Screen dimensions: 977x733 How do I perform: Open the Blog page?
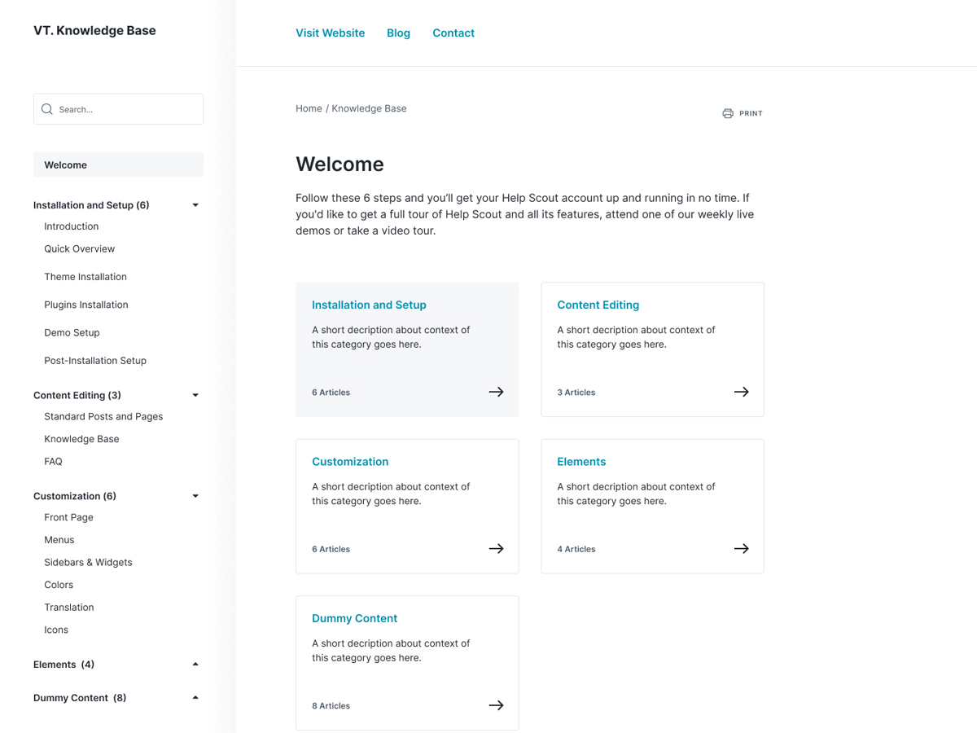click(x=398, y=33)
